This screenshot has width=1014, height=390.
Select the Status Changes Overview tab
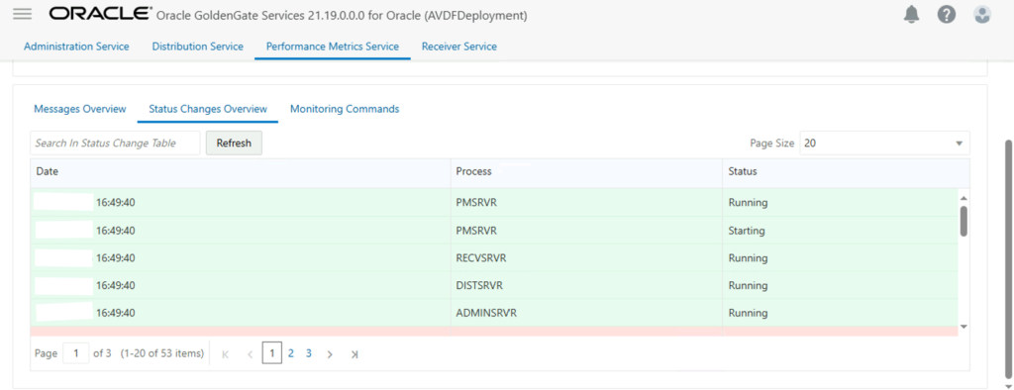(208, 109)
